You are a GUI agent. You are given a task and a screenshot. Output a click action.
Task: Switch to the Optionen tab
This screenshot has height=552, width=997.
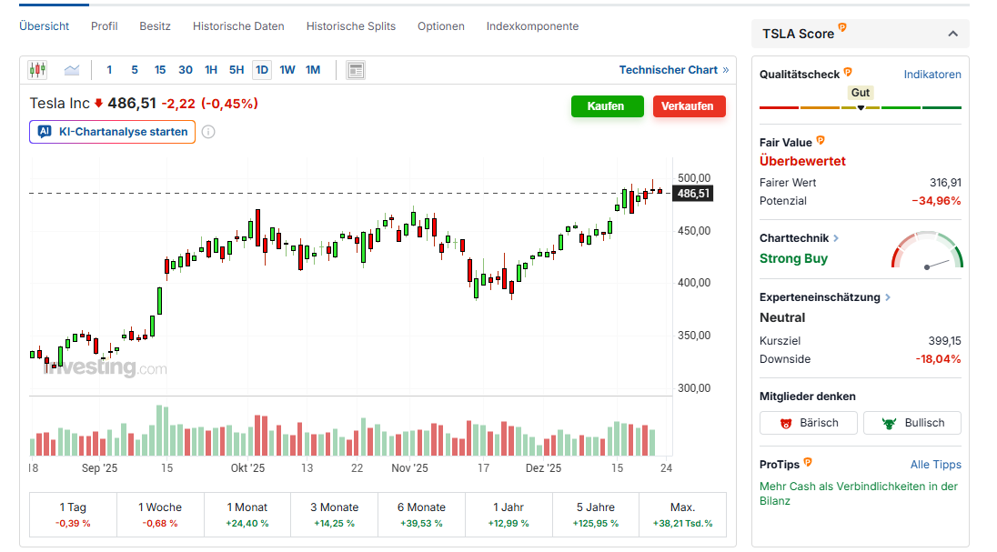(x=441, y=26)
